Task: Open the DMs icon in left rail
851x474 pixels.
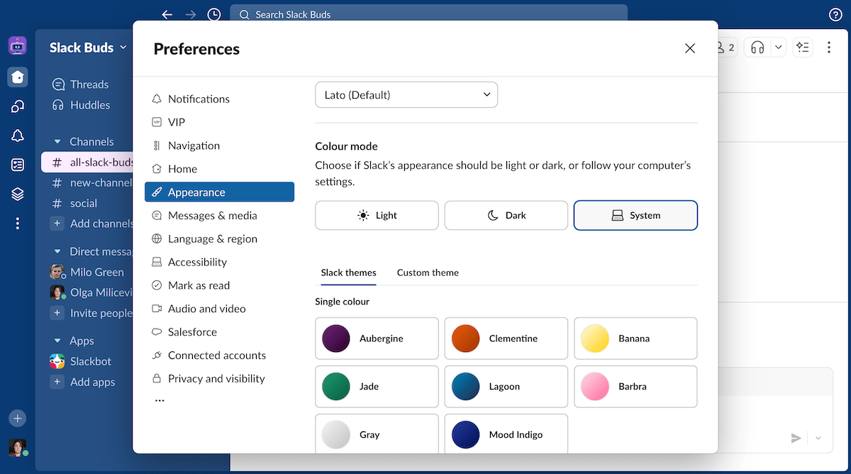Action: click(18, 106)
